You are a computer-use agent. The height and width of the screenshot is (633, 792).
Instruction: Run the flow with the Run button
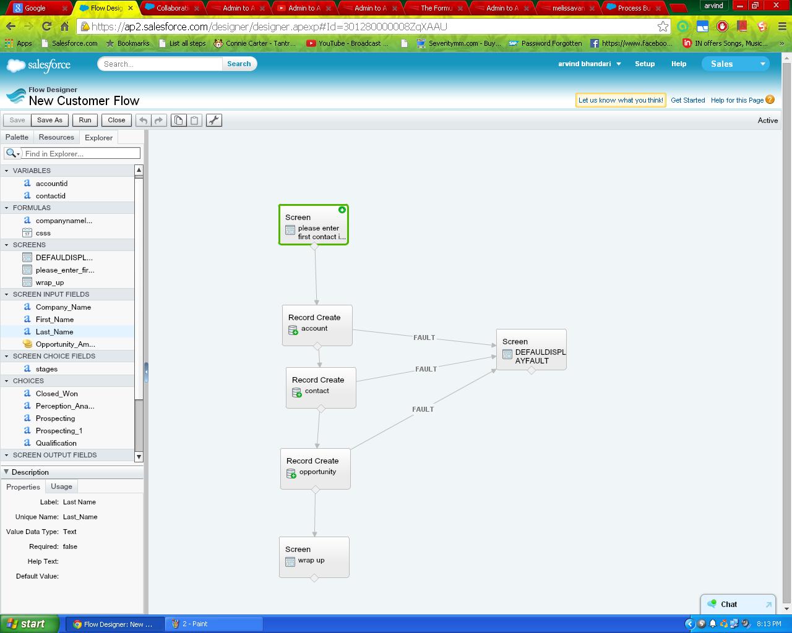pos(85,121)
